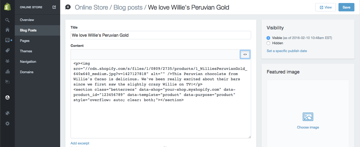The height and width of the screenshot is (147, 360).
Task: Open search with the magnifier icon
Action: [x=7, y=20]
